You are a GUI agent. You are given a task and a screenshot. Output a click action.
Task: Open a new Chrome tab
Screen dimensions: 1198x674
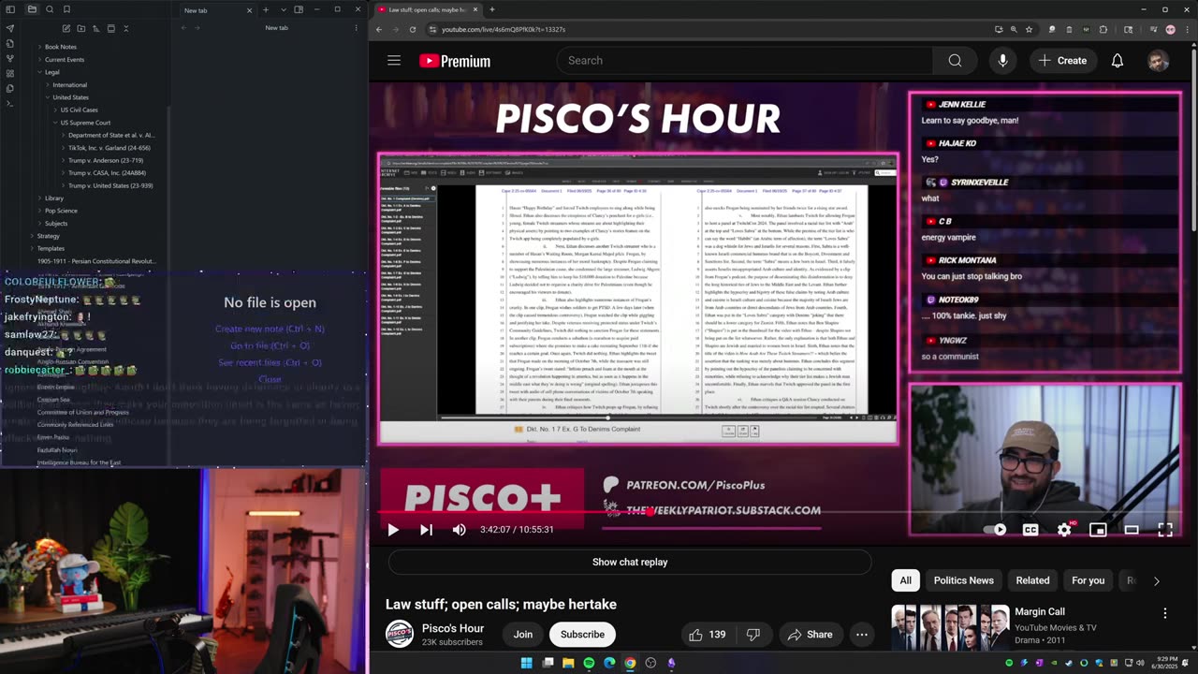tap(492, 9)
